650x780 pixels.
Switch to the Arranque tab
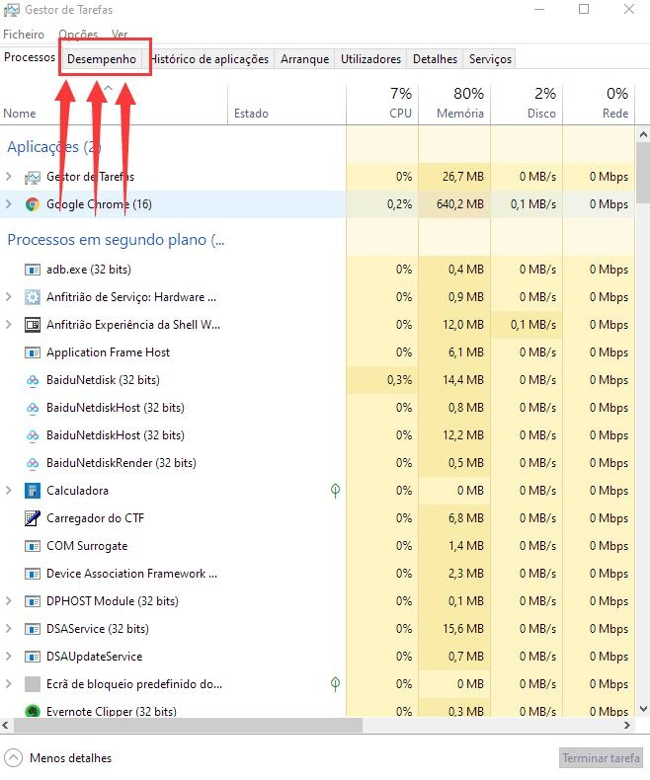pos(304,59)
